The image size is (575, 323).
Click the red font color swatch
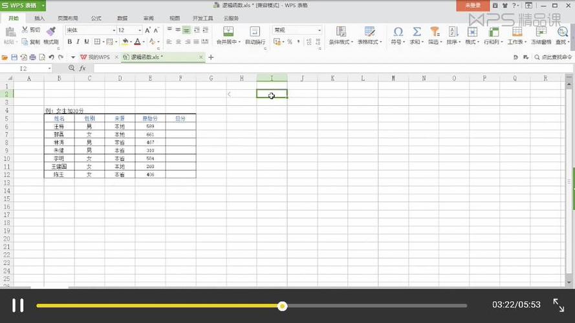pos(138,42)
